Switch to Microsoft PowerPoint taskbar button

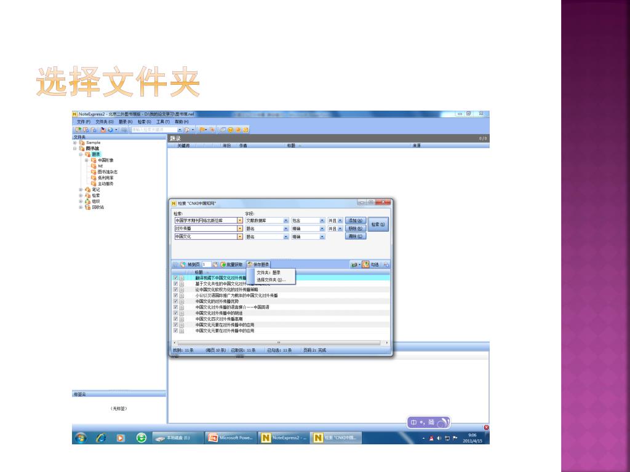(x=230, y=438)
